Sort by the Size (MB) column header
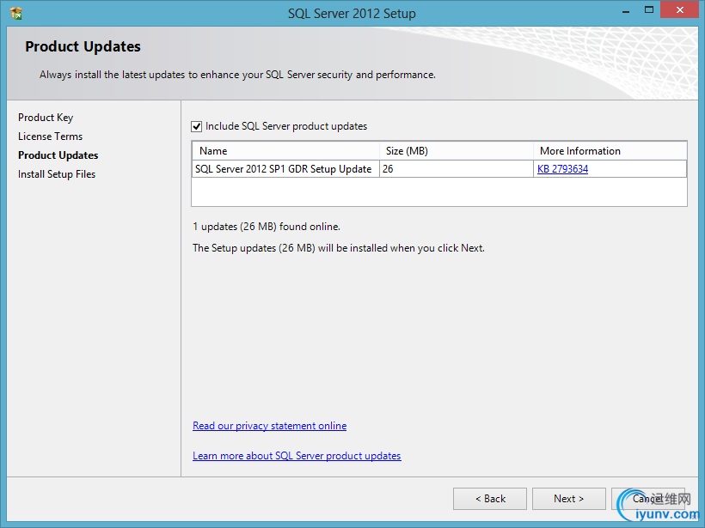 click(457, 151)
